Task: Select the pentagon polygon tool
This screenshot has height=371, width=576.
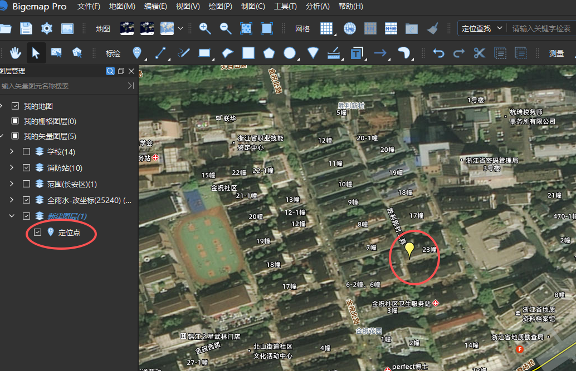Action: (x=269, y=53)
